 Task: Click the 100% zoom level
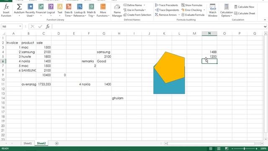point(263,148)
